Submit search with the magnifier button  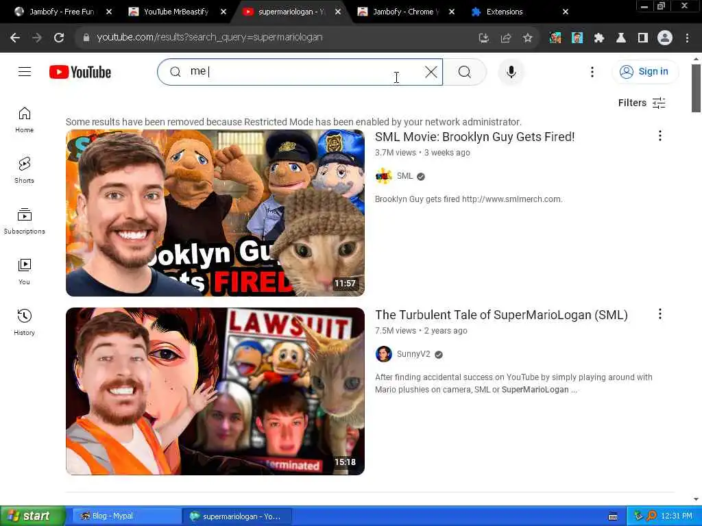pos(464,71)
